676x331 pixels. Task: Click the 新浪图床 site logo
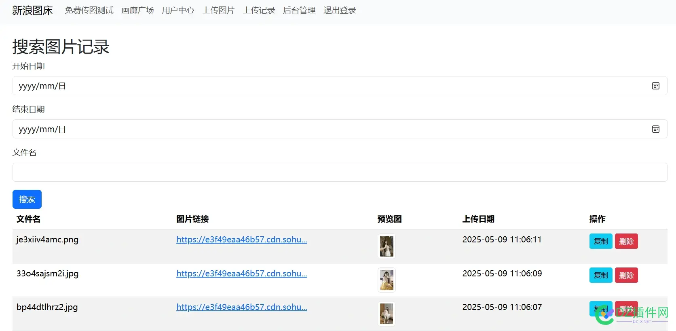click(32, 11)
